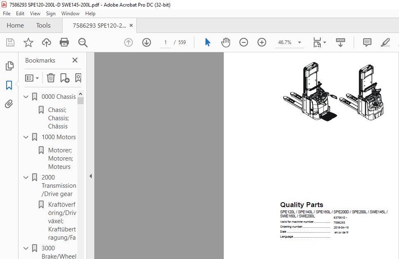The image size is (399, 259).
Task: Click the 46.7% zoom value field
Action: point(285,42)
